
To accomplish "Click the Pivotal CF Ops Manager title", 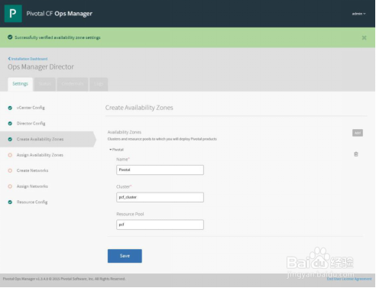I will (x=60, y=14).
